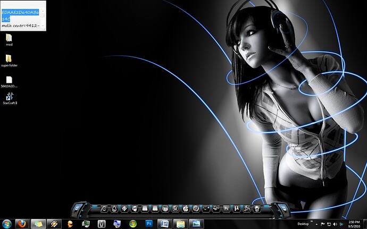Open the WordPress-style W dock icon
The height and width of the screenshot is (229, 367).
(165, 208)
